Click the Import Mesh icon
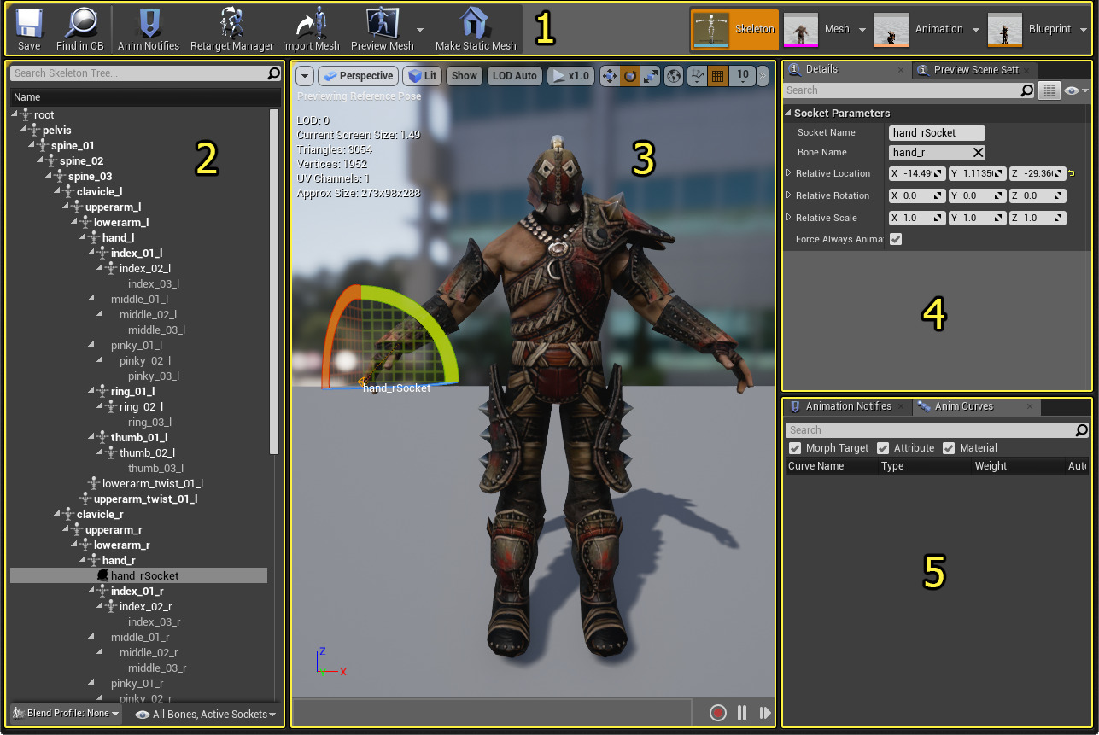Image resolution: width=1099 pixels, height=735 pixels. (x=311, y=29)
